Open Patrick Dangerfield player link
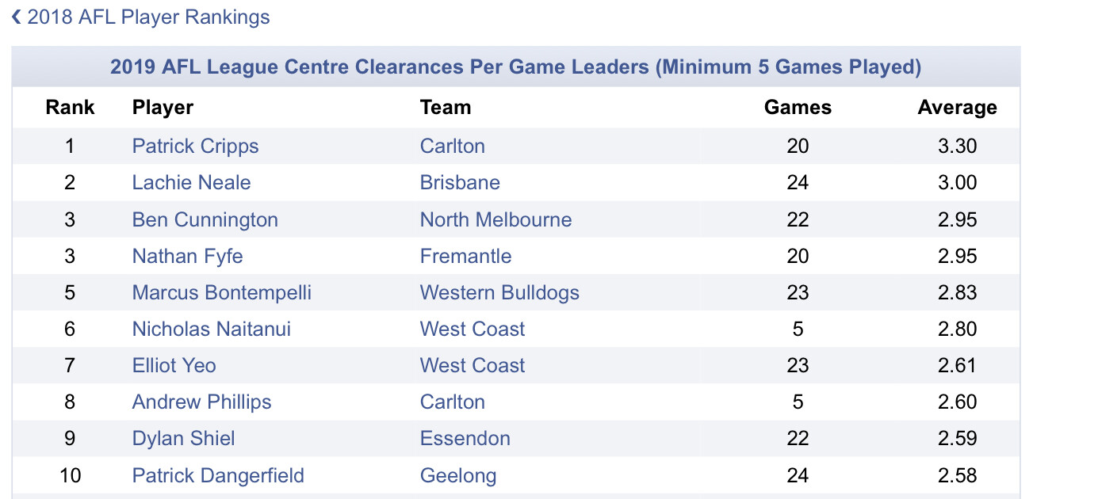The width and height of the screenshot is (1102, 499). 218,475
